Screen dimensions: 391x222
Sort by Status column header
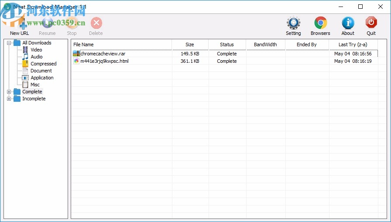[227, 44]
